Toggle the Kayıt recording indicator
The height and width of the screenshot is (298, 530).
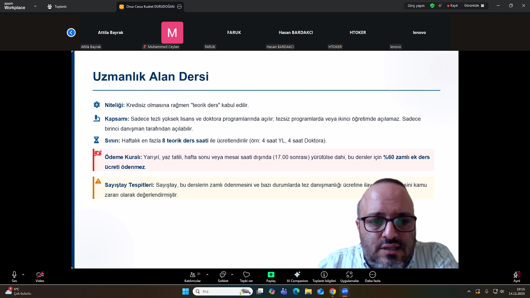(x=452, y=6)
